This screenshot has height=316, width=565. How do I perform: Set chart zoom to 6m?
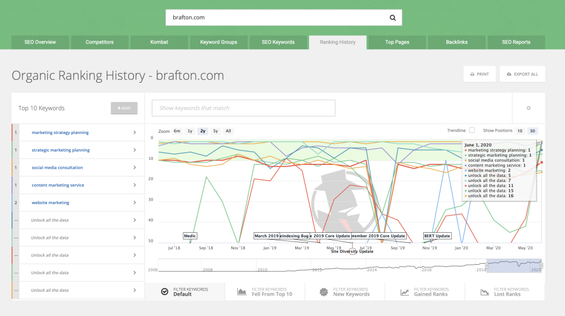tap(177, 131)
